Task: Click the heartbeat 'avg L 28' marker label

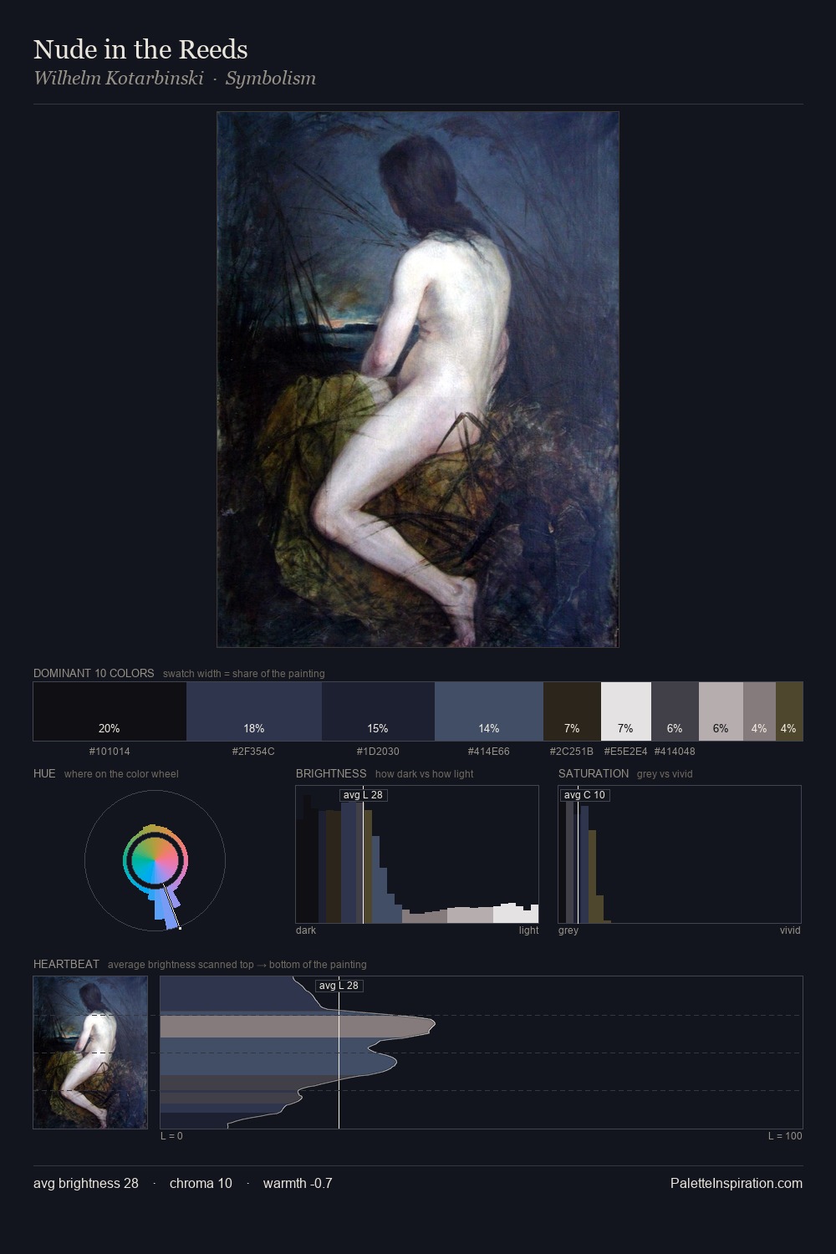Action: (x=339, y=986)
